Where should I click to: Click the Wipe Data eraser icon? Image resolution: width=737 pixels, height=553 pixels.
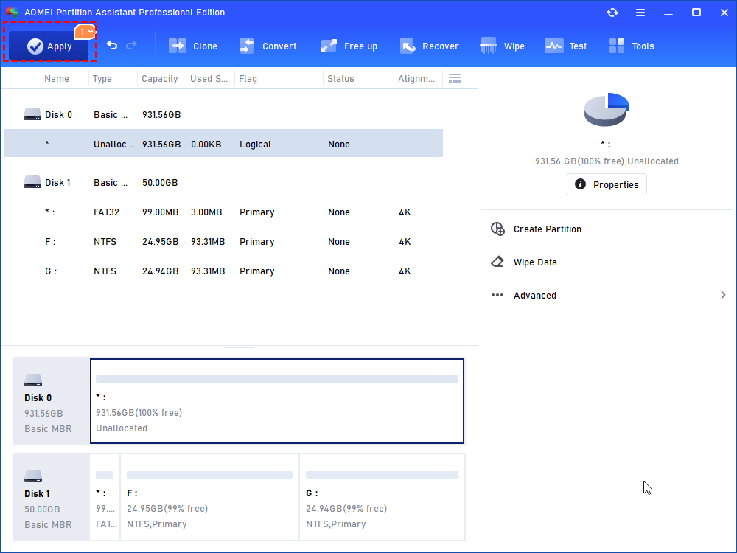click(x=497, y=262)
